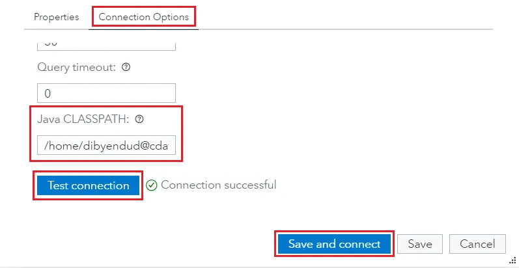The width and height of the screenshot is (519, 268).
Task: Select the Connection Options tab
Action: [143, 17]
